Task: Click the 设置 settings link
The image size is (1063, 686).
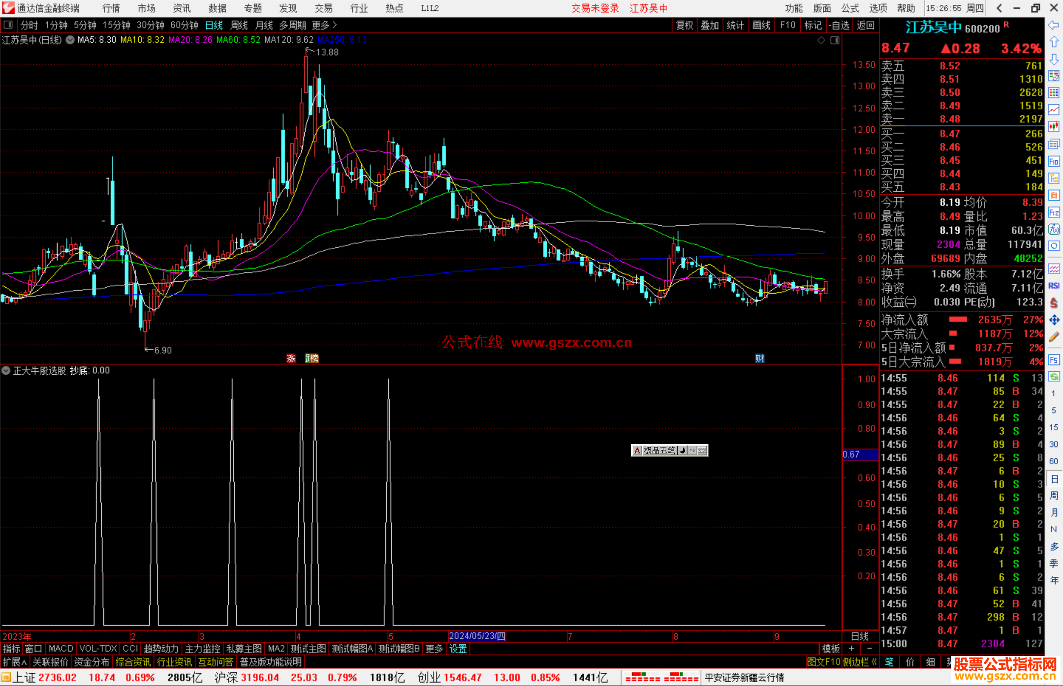Action: 458,649
